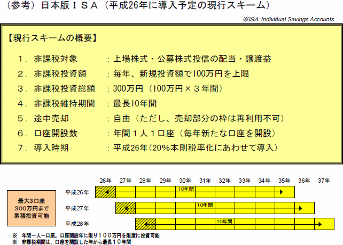Click the 37年 column header
343x245 pixels.
[324, 181]
